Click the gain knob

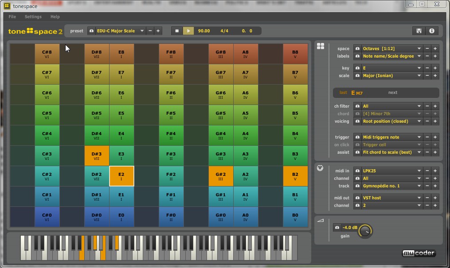[x=365, y=231]
